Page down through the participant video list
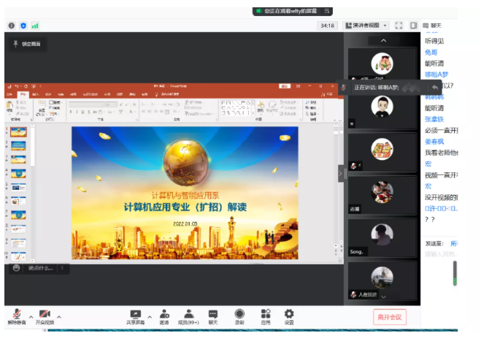 383,296
